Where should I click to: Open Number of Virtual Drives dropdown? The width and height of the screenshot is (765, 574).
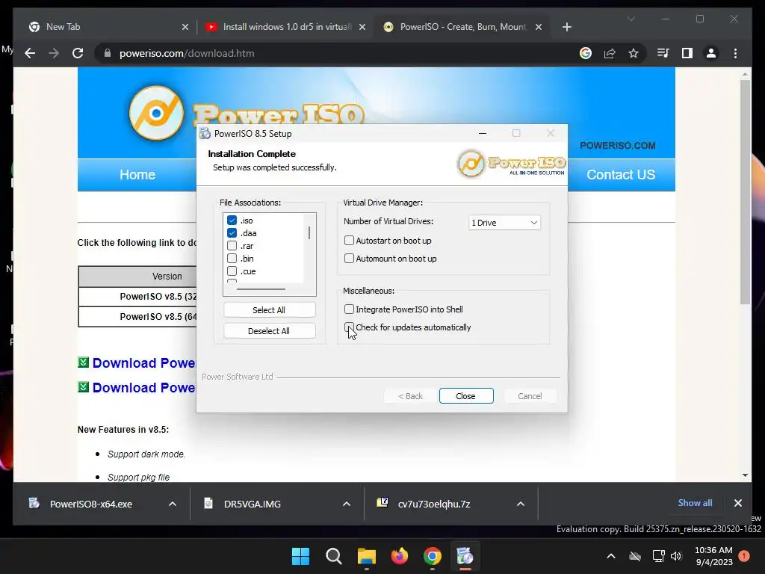coord(504,223)
